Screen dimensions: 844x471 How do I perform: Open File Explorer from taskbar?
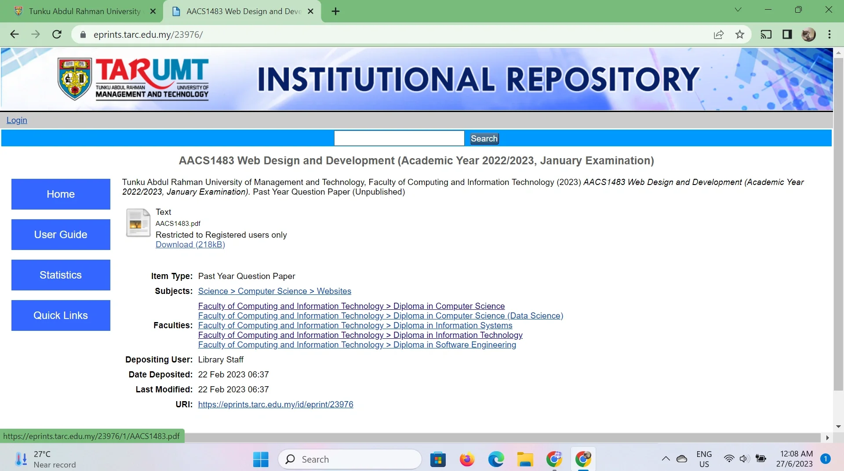pos(525,460)
